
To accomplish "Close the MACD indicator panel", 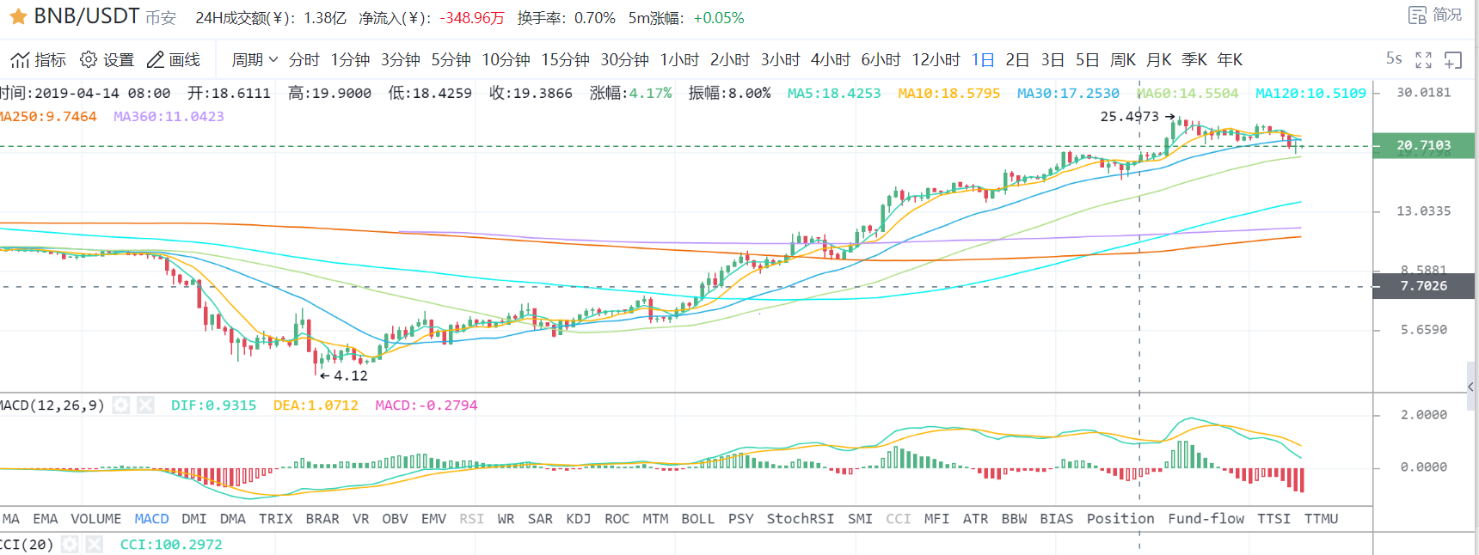I will point(145,406).
